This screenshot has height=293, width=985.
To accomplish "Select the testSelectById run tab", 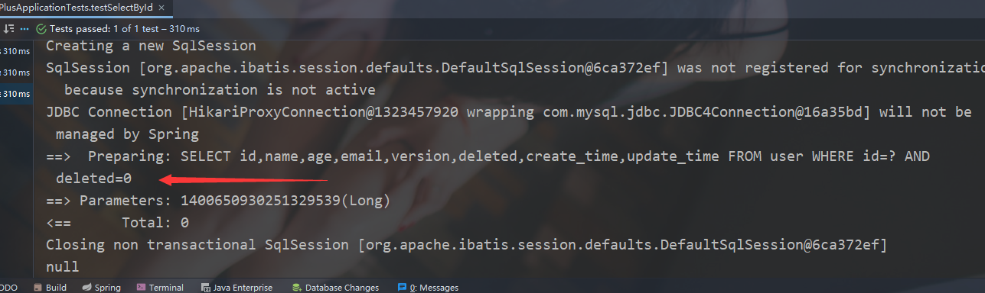I will click(77, 7).
